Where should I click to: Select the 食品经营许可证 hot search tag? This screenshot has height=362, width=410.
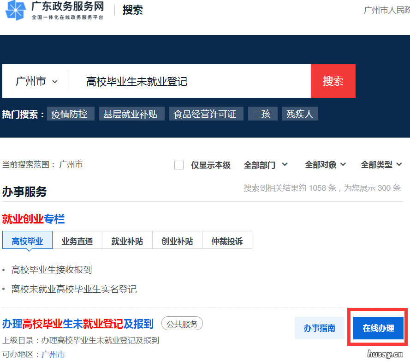point(206,114)
